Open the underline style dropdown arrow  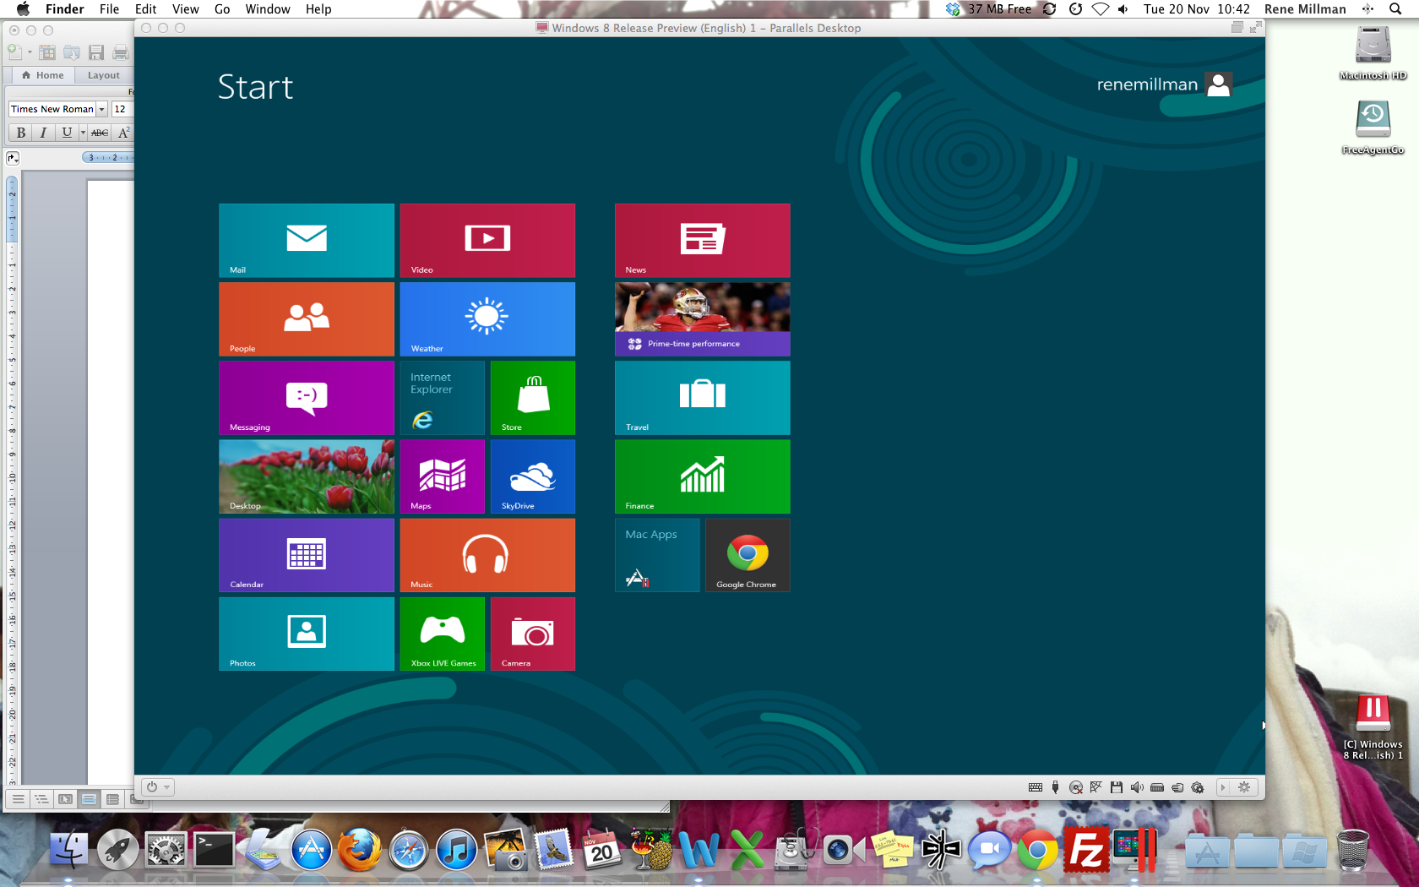(x=83, y=133)
